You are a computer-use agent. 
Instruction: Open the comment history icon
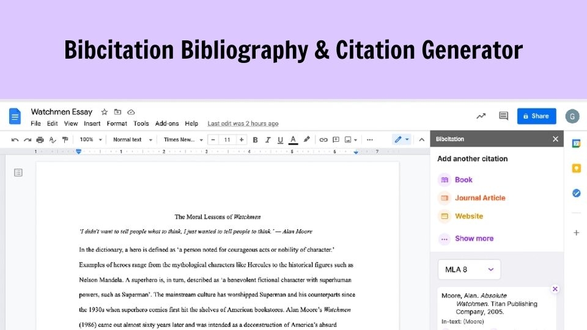(x=503, y=116)
